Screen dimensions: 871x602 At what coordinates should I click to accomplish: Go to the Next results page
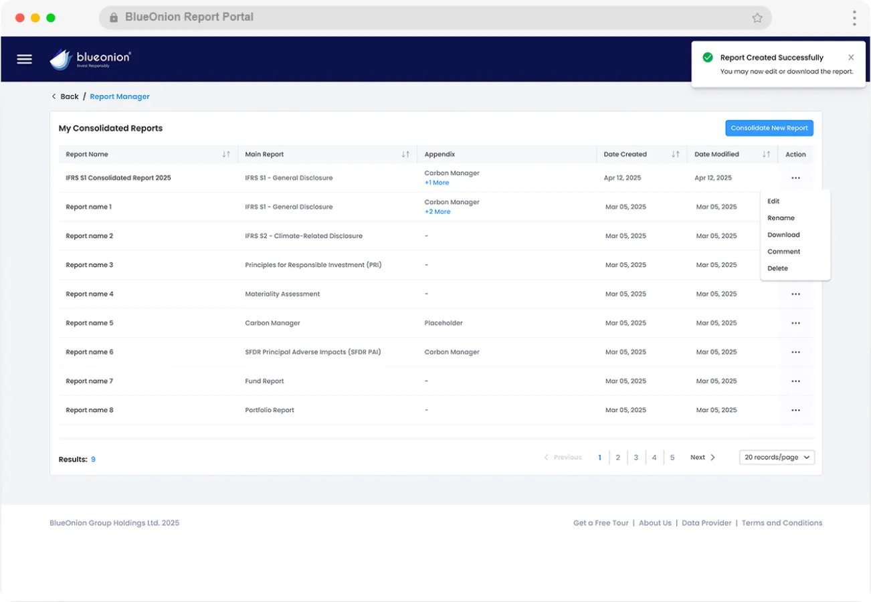pyautogui.click(x=703, y=458)
